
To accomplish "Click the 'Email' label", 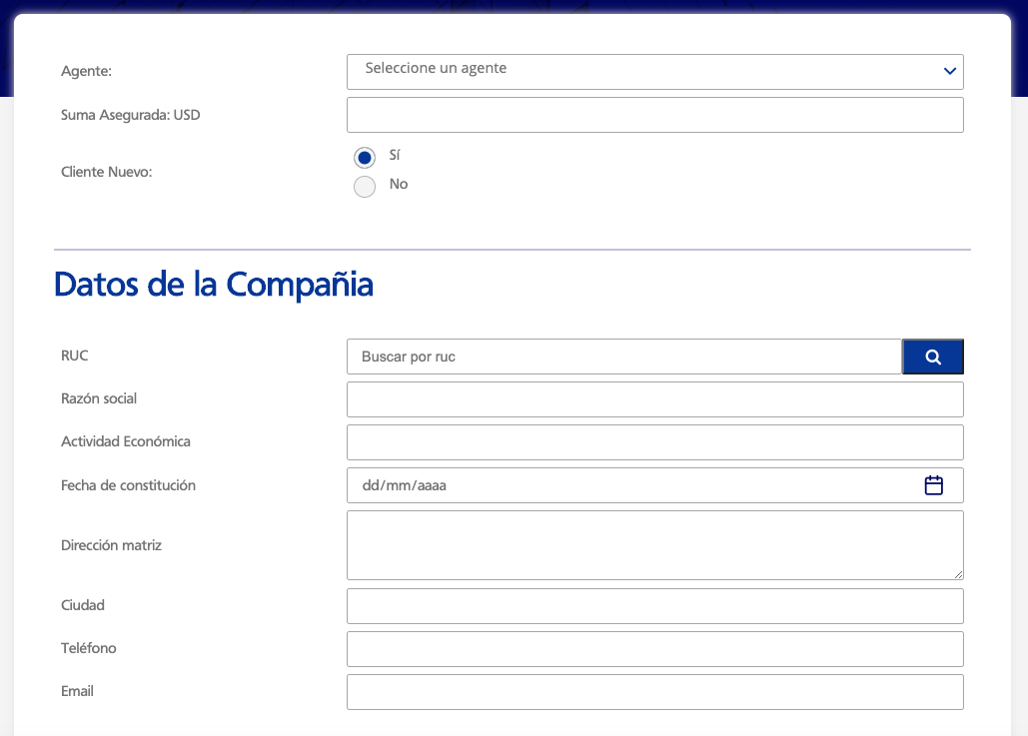I will tap(77, 691).
